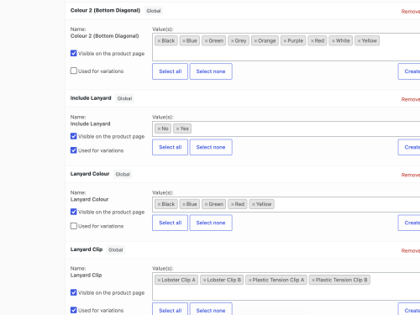Remove Orange tag from Colour 2 values
Viewport: 420px width, 315px height.
[x=255, y=41]
